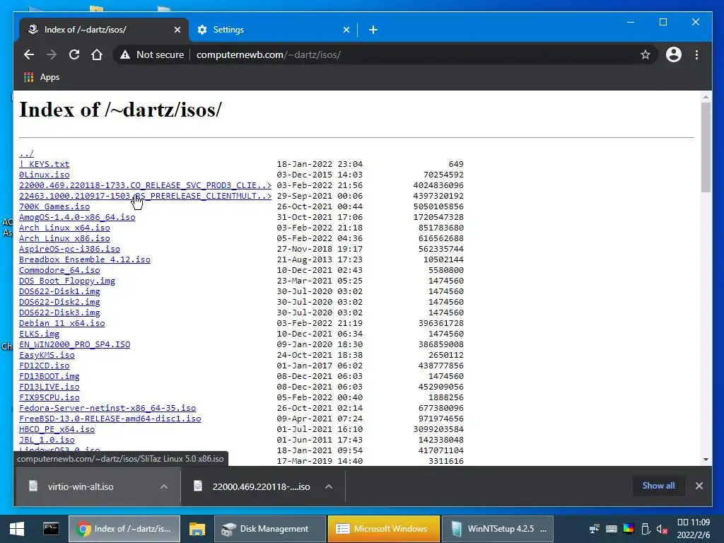This screenshot has width=724, height=543.
Task: Expand options arrow for virtio-win-alt.iso download
Action: point(163,486)
